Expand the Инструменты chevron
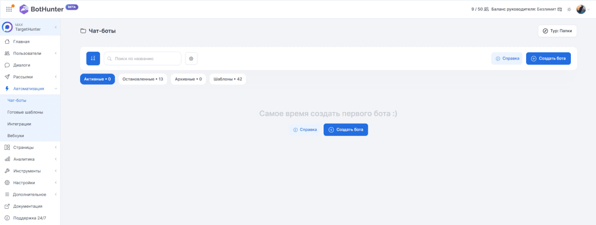This screenshot has height=225, width=596. click(x=55, y=171)
